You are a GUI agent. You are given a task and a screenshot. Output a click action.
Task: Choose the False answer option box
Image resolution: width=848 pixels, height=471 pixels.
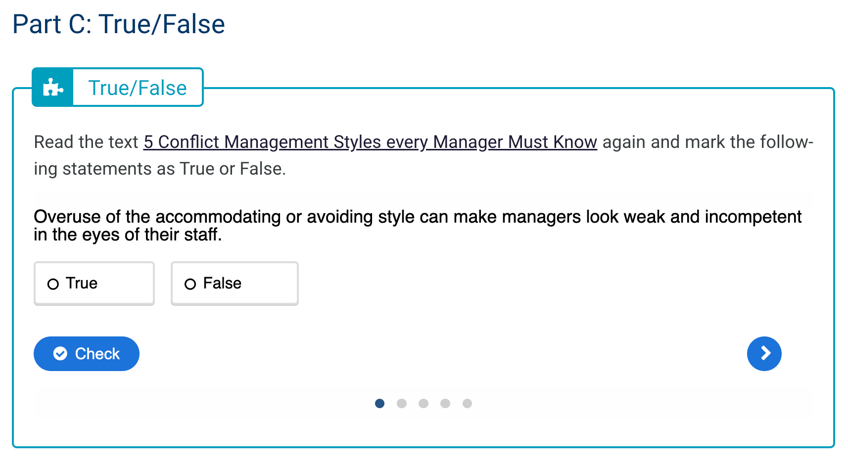click(235, 283)
